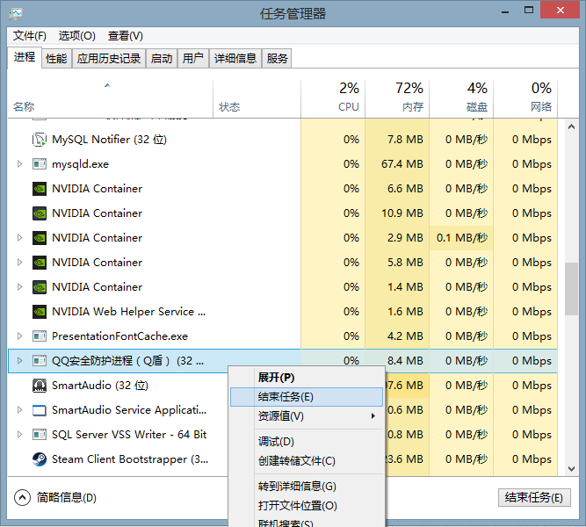Click the QQ安全防护进程 process icon

[x=40, y=361]
